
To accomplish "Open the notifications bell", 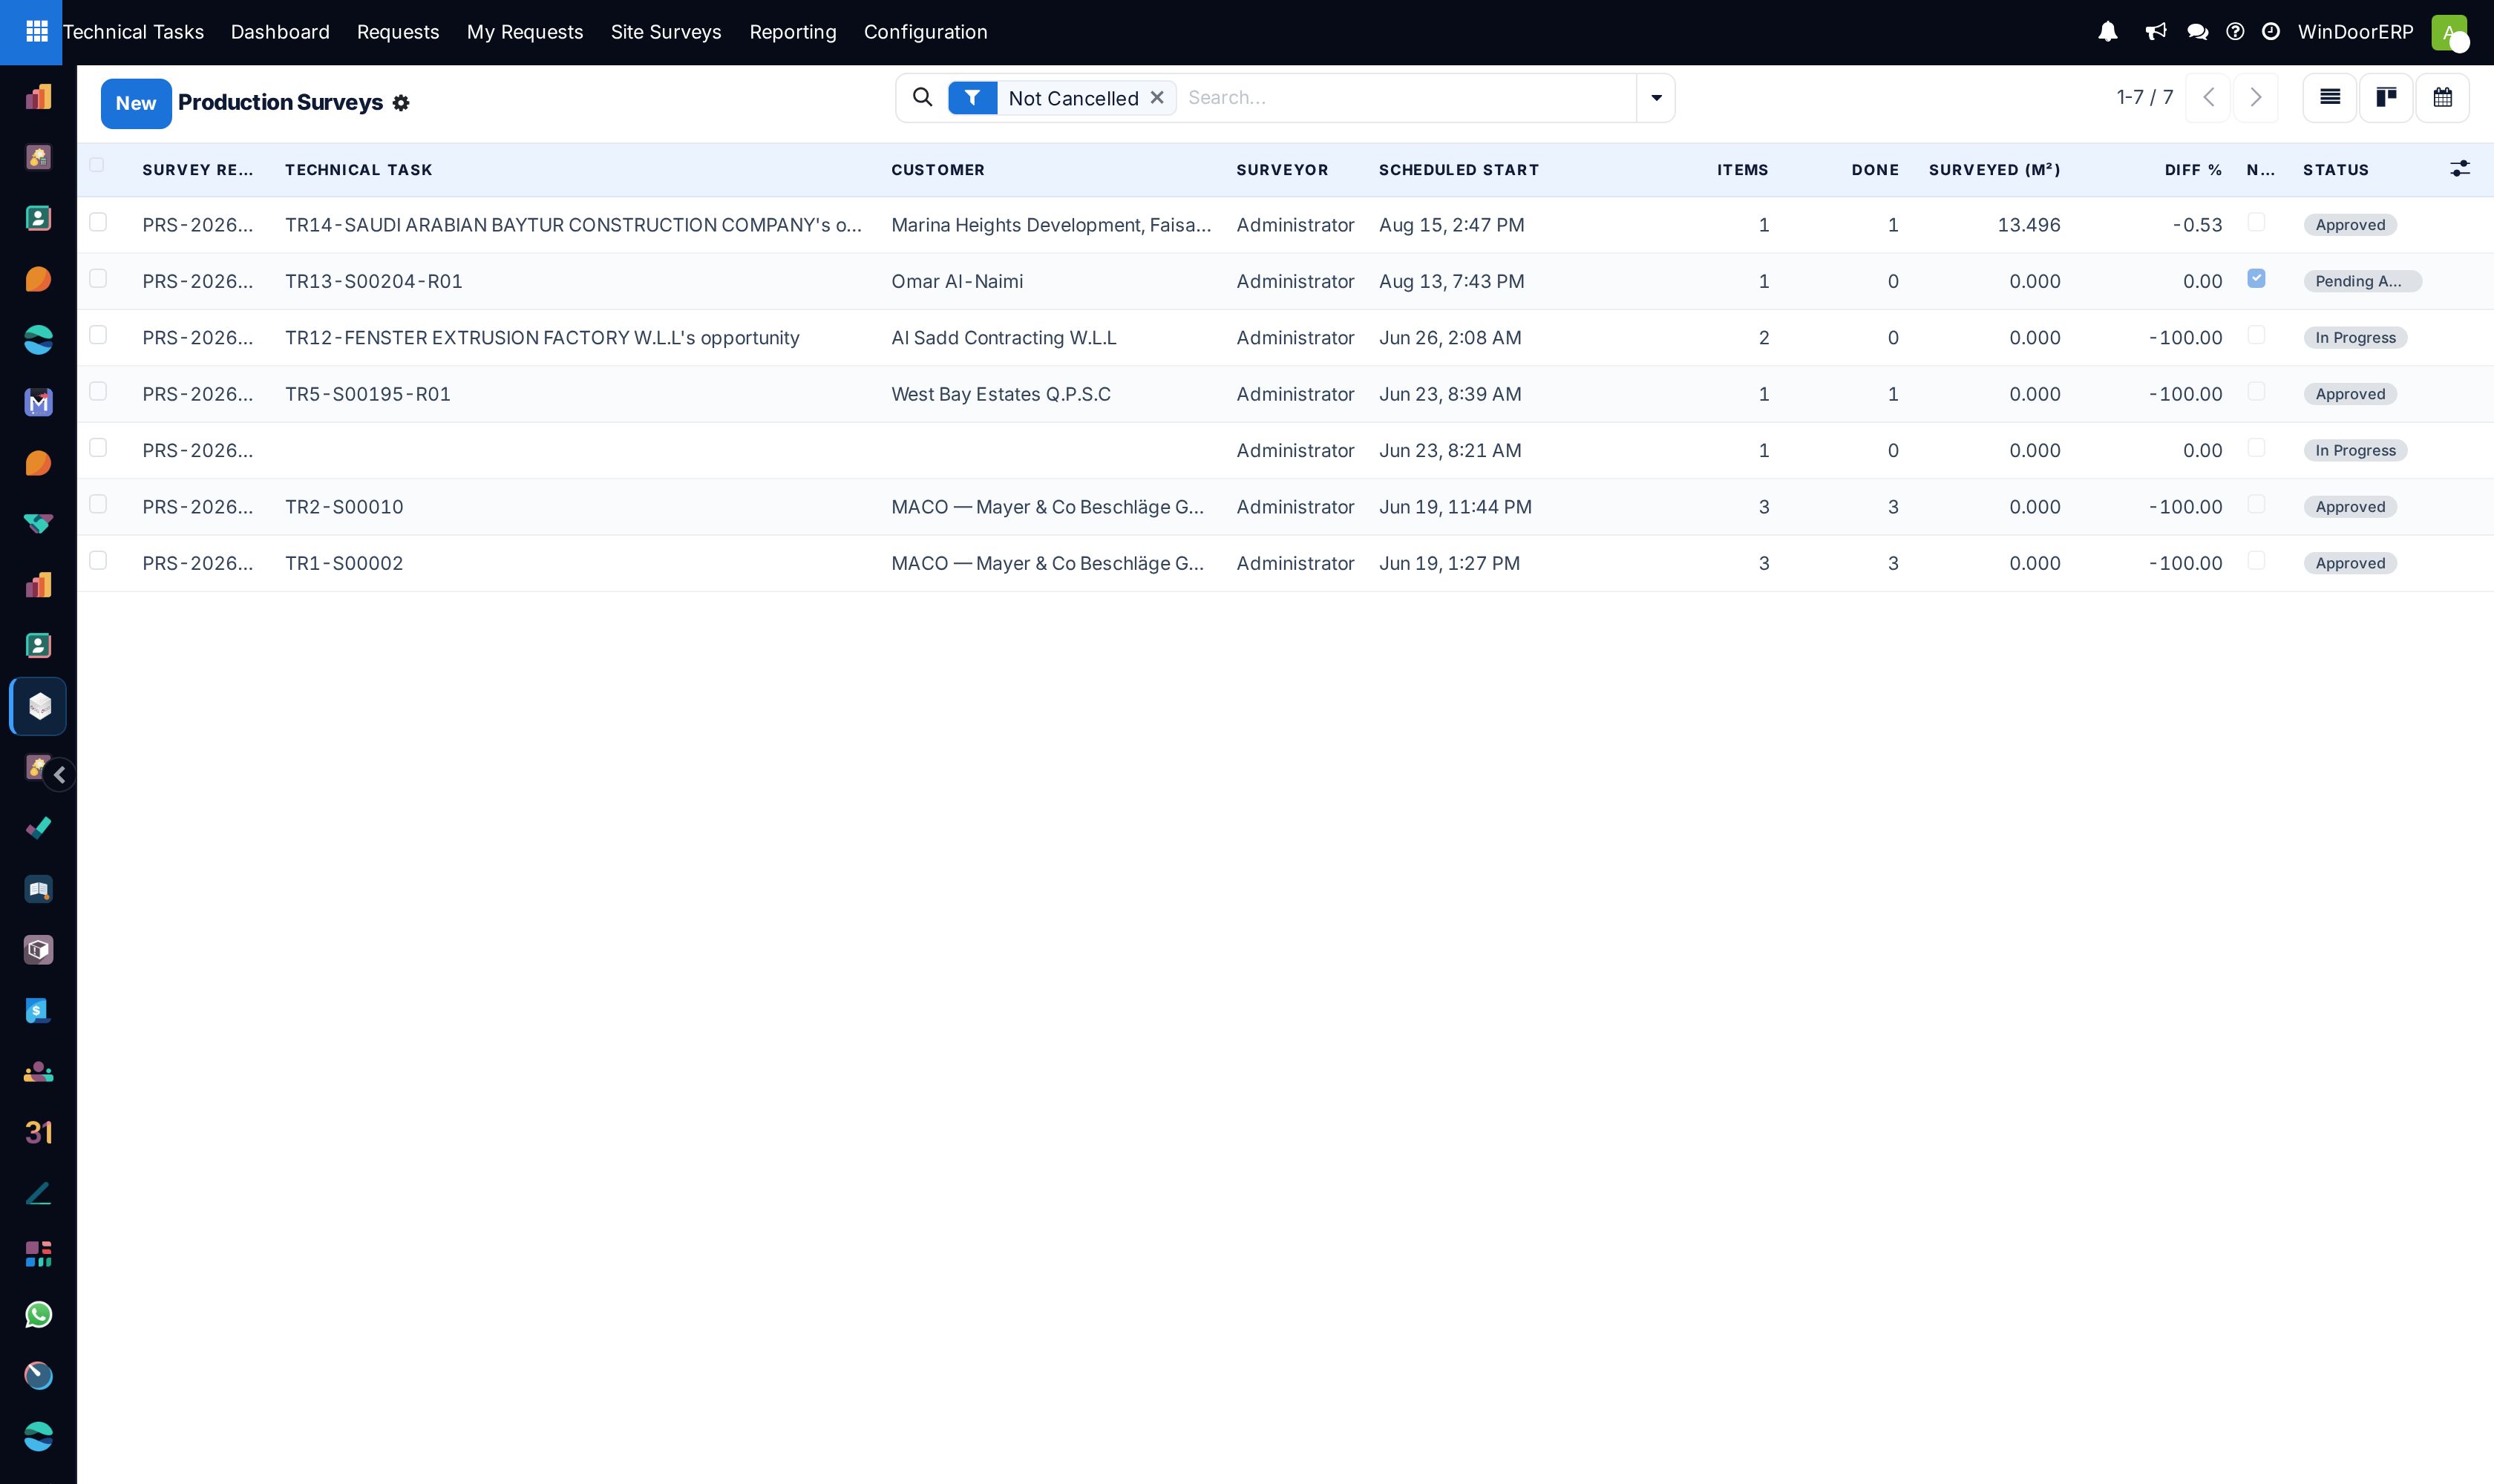I will (x=2108, y=32).
